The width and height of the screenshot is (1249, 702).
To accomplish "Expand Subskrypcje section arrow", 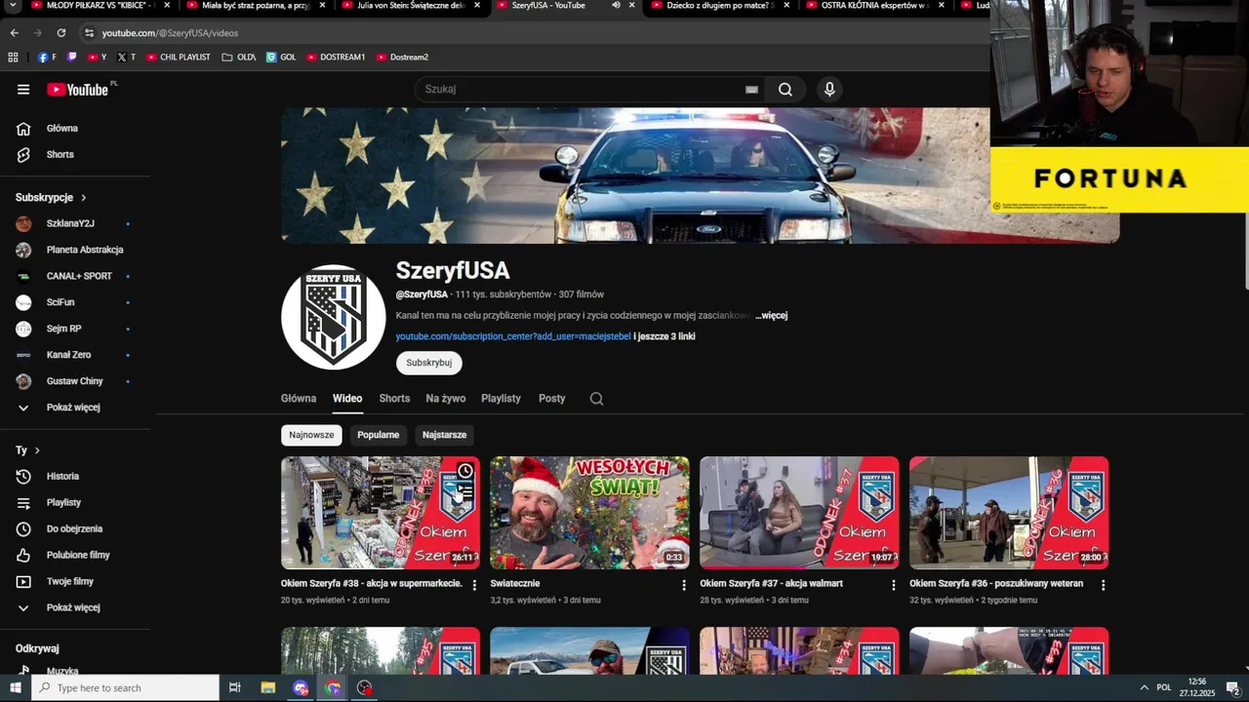I will tap(83, 197).
